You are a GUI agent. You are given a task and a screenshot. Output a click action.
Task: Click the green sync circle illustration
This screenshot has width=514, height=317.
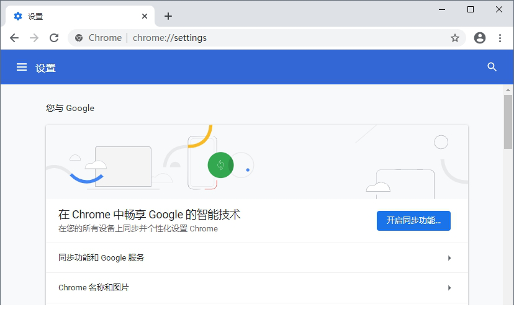220,165
